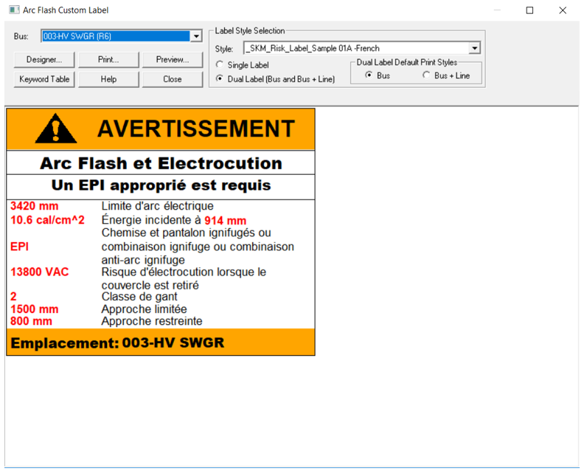Click the 10.6 cal/cm^2 incident energy value
This screenshot has width=587, height=474.
coord(47,220)
